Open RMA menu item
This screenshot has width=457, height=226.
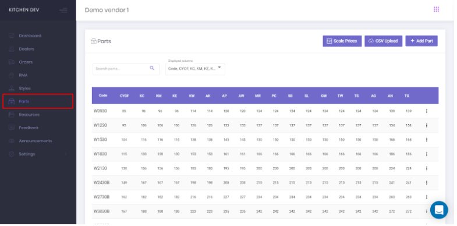(23, 75)
